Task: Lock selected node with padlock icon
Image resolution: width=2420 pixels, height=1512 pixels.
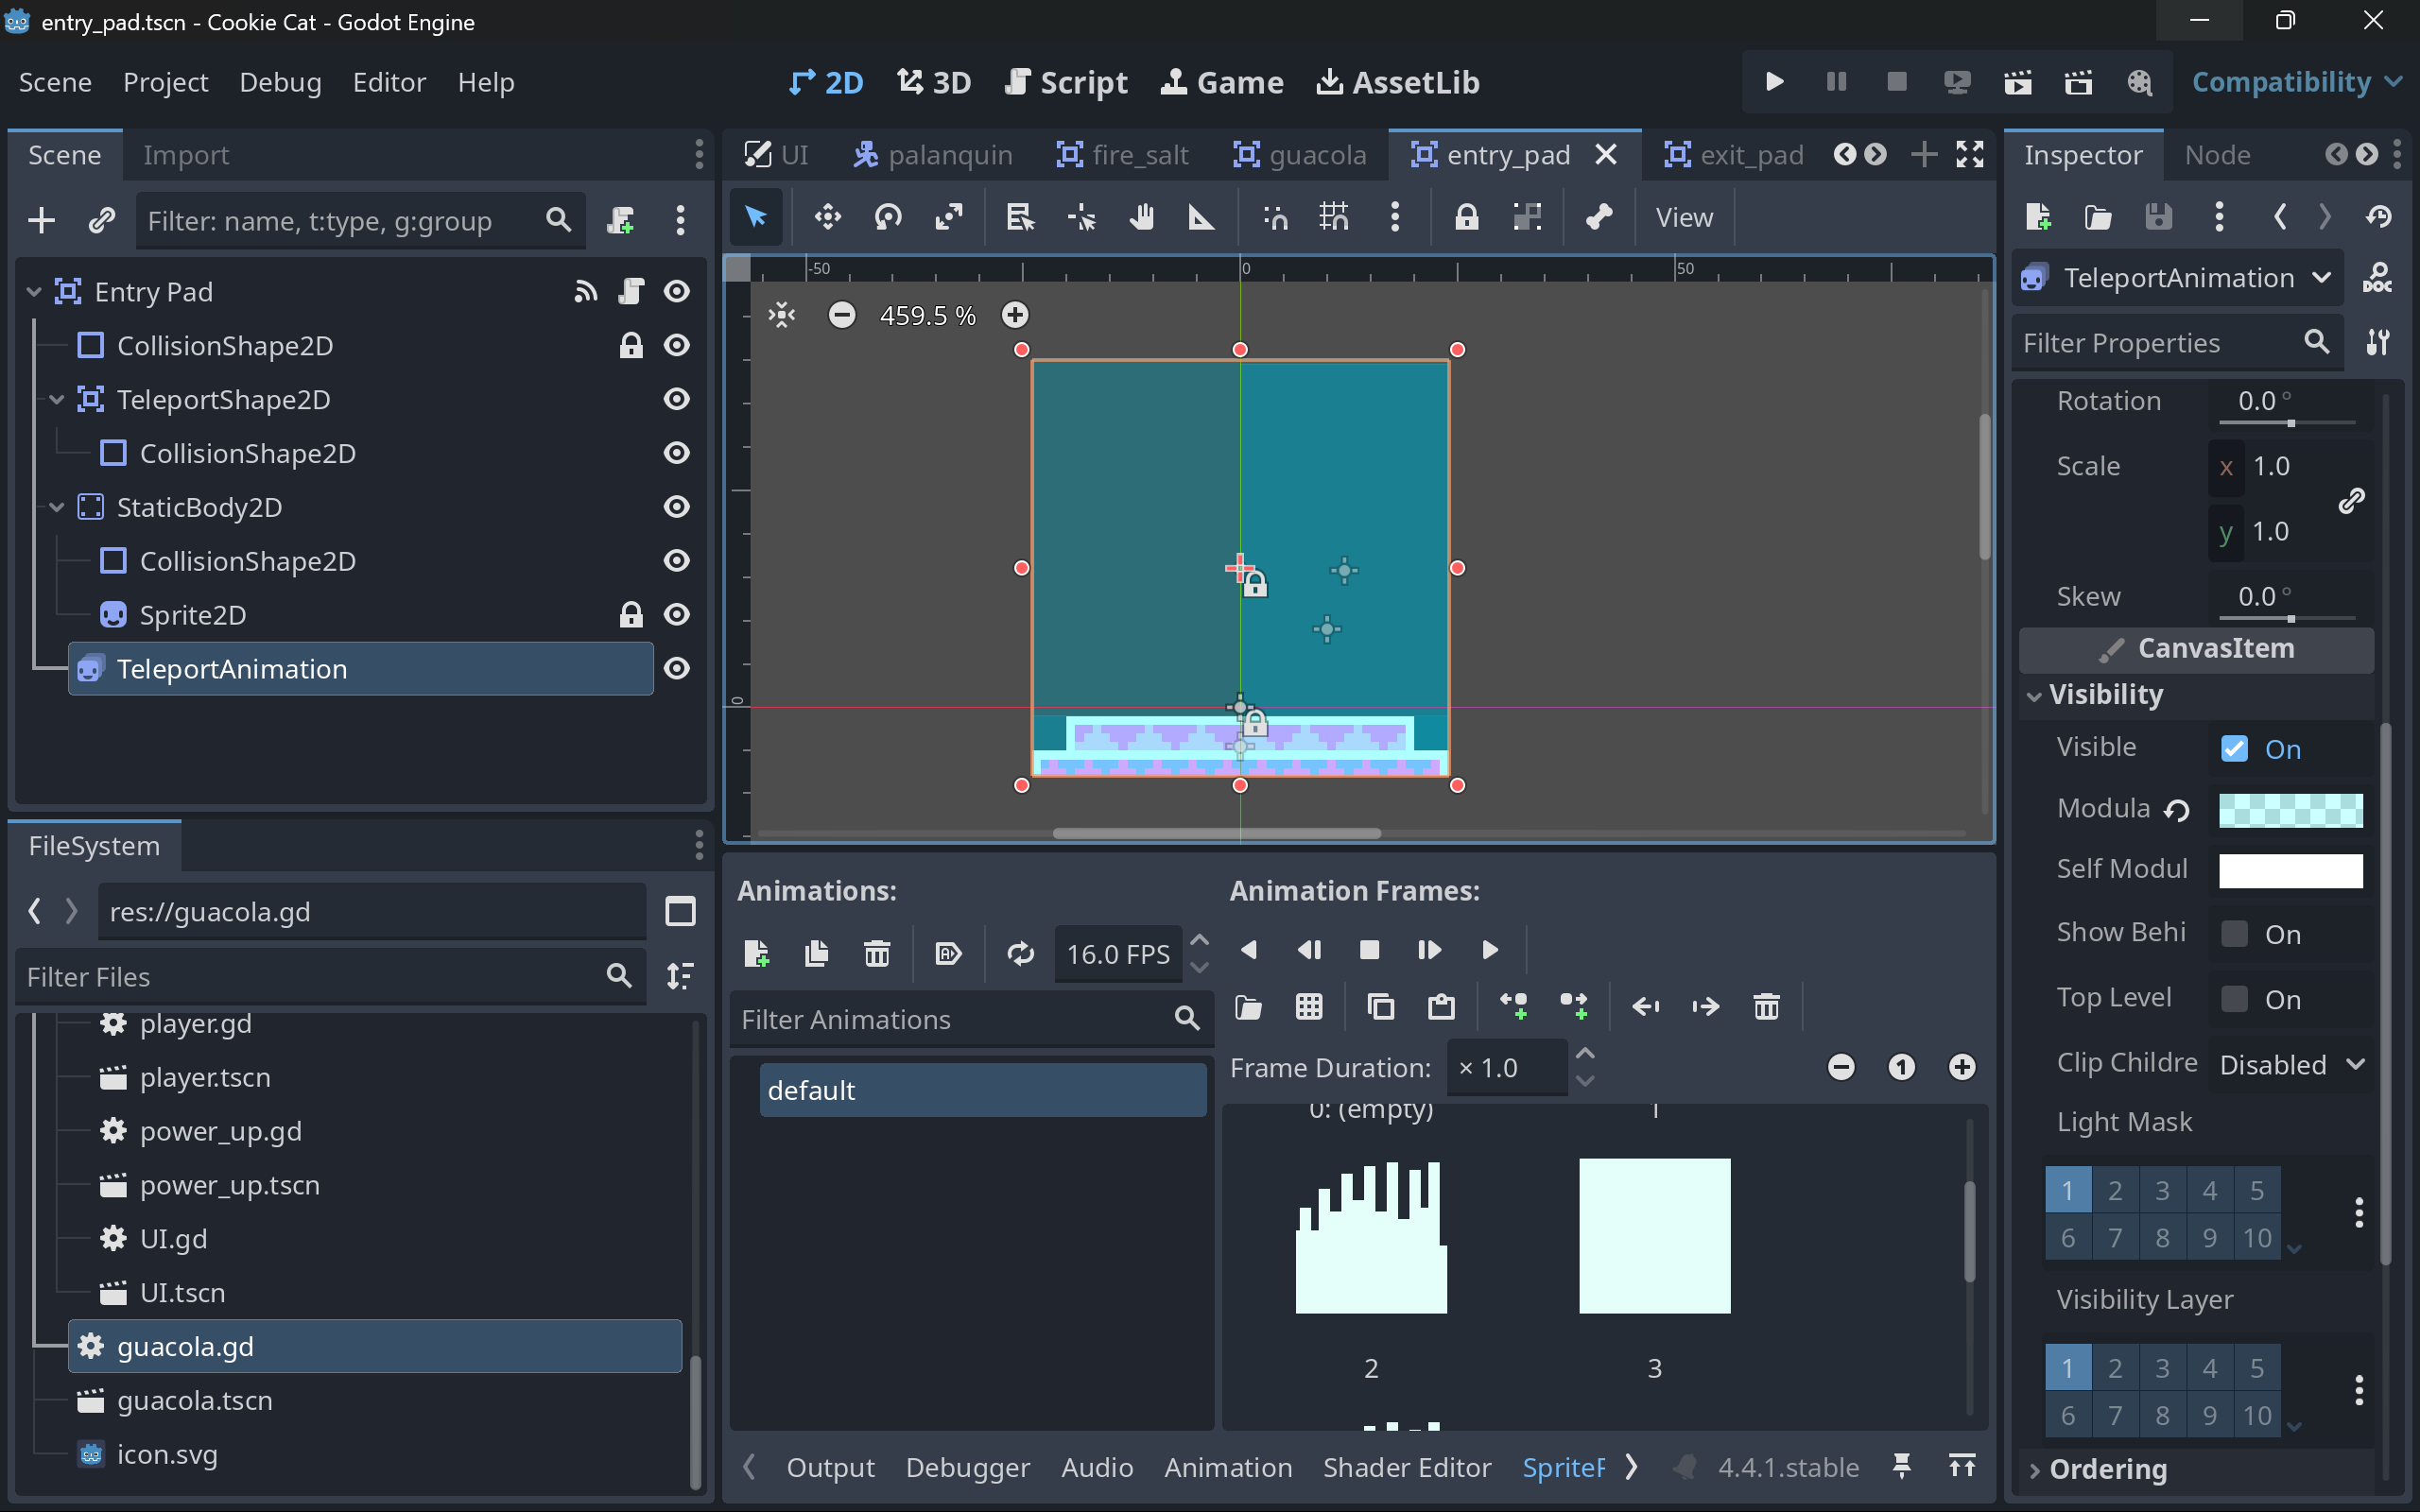Action: pos(1466,217)
